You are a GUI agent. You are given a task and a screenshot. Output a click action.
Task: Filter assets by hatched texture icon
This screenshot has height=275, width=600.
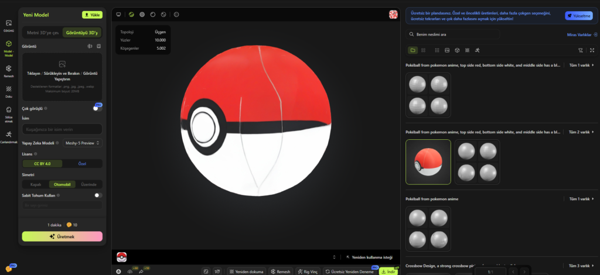467,50
